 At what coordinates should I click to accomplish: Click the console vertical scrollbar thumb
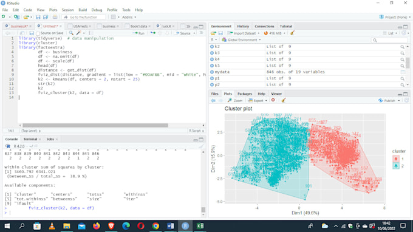[203, 210]
